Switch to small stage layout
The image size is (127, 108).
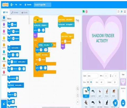pyautogui.click(x=118, y=12)
